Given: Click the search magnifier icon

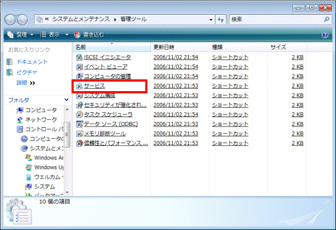Looking at the screenshot, I should [327, 19].
